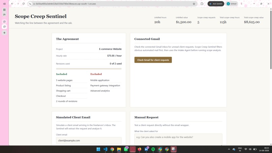Click the 'Mobile application' excluded item
Screen dimensions: 272x153
[100, 80]
